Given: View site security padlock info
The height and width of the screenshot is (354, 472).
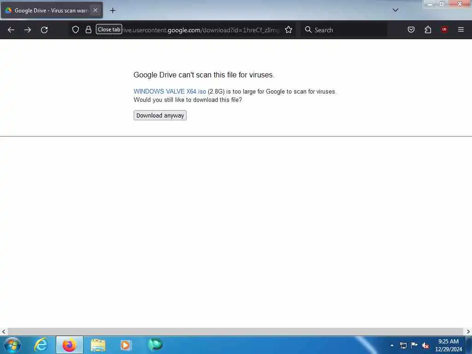Looking at the screenshot, I should point(88,29).
